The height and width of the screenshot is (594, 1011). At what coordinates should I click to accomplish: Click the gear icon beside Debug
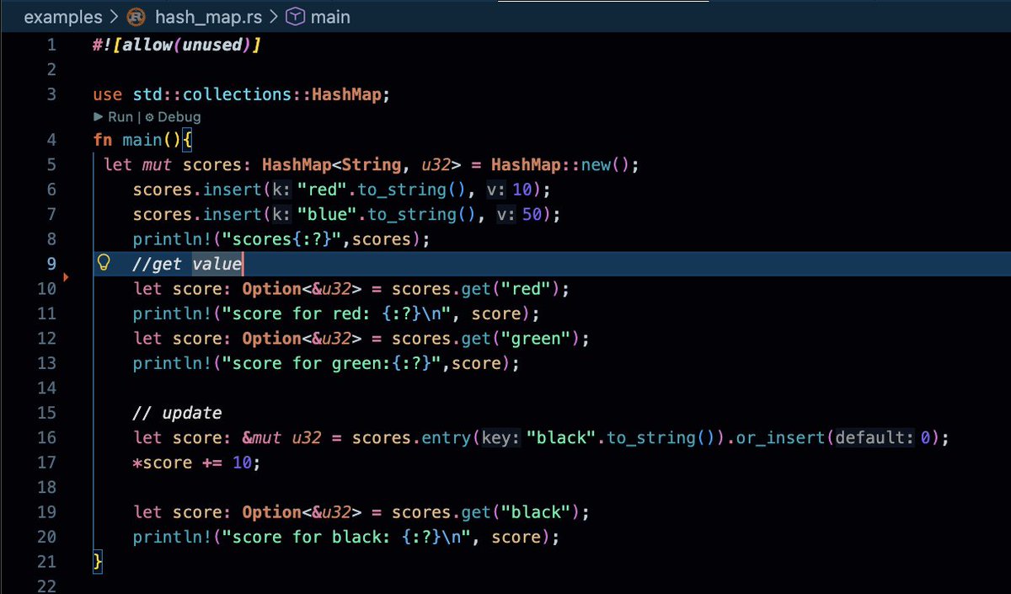point(149,117)
